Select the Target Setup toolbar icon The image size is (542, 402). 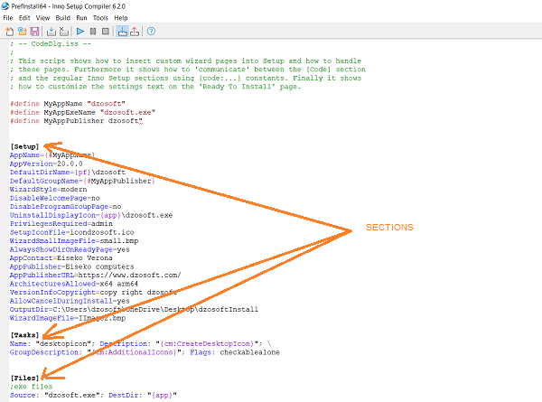[122, 32]
